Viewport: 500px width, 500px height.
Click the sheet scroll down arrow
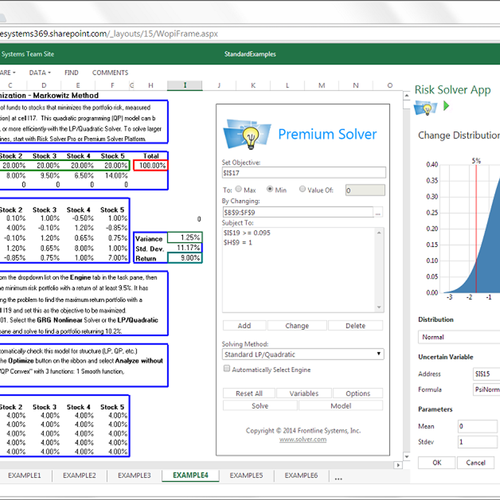point(407,457)
